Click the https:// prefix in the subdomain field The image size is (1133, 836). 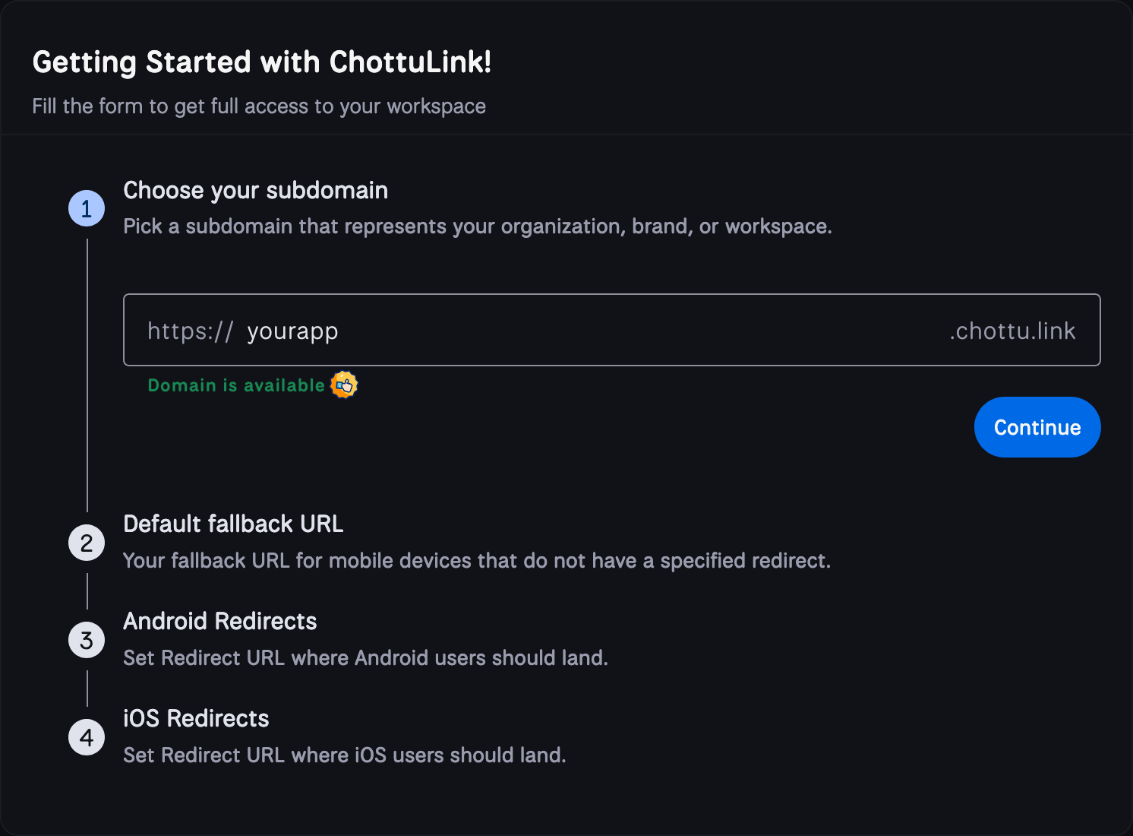pyautogui.click(x=189, y=331)
